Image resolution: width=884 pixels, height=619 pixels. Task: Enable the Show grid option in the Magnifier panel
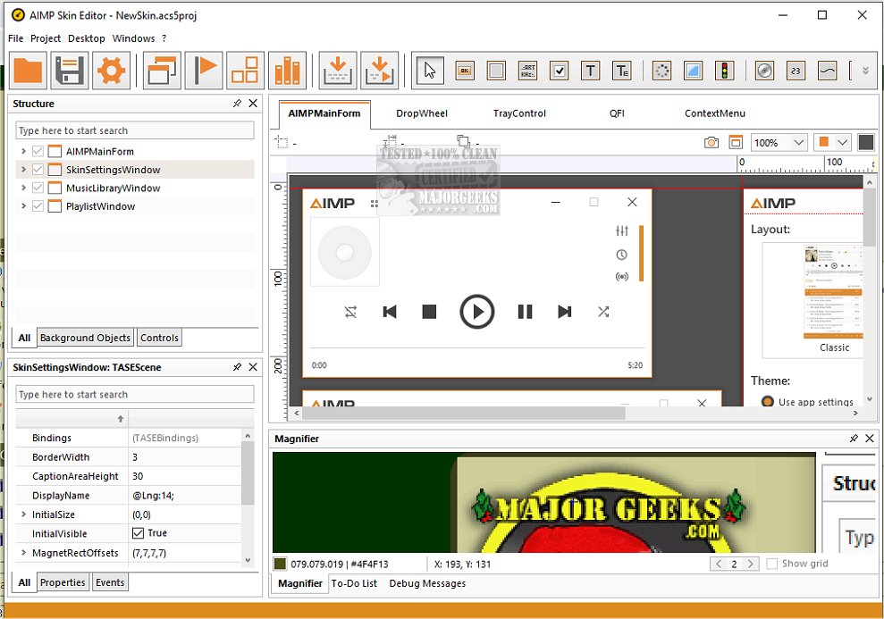click(x=771, y=563)
